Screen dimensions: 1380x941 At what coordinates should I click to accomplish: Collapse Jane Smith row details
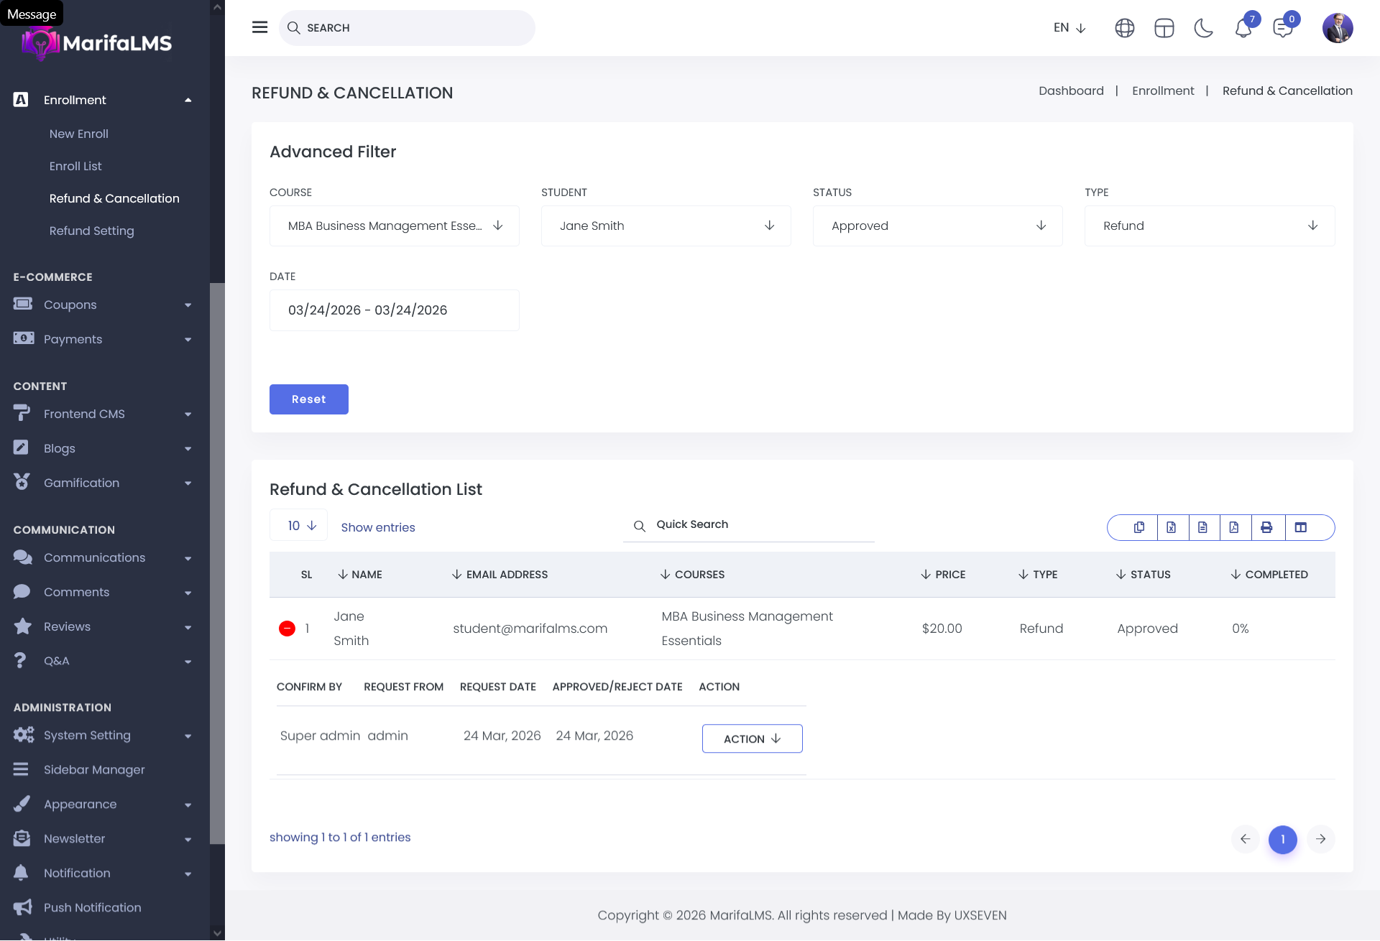click(x=287, y=629)
